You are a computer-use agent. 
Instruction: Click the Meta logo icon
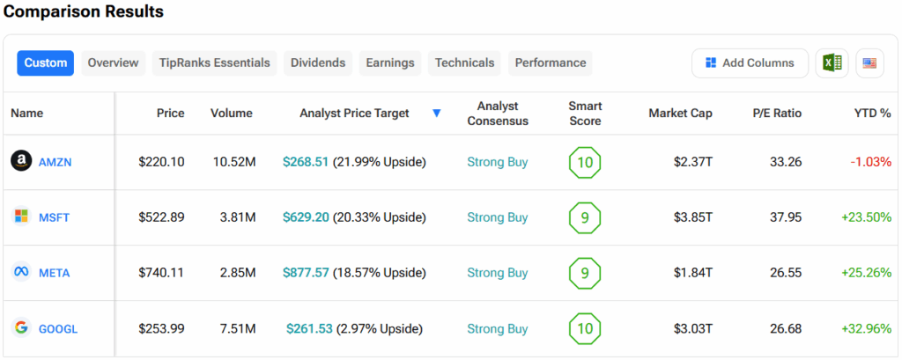click(21, 272)
